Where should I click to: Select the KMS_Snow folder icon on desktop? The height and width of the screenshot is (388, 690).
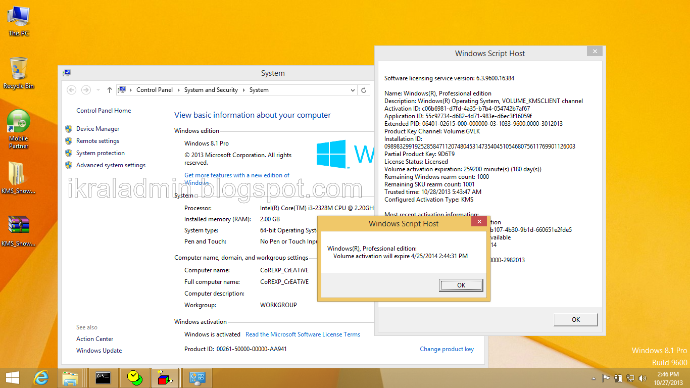point(19,178)
